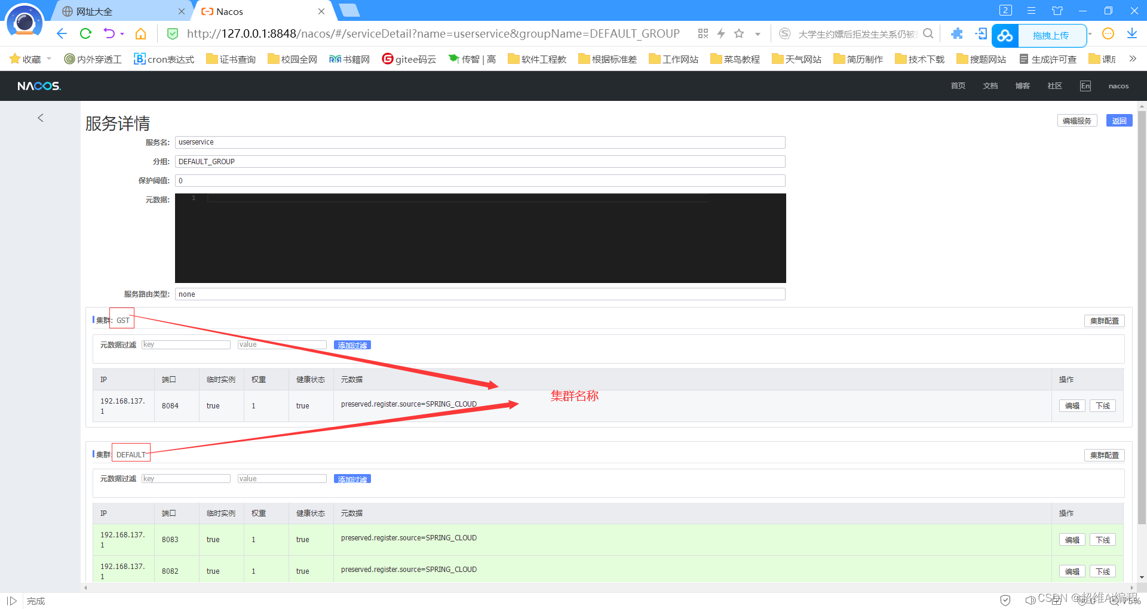
Task: Click the play icon in the status bar
Action: tap(11, 601)
